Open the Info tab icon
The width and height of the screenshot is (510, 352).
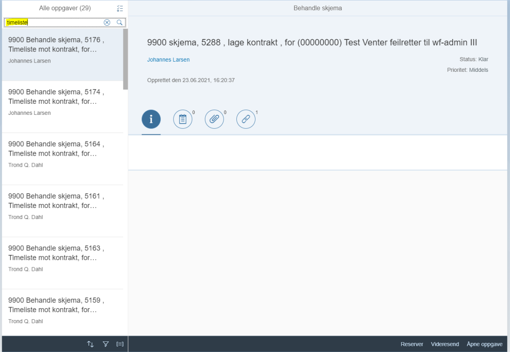tap(151, 119)
